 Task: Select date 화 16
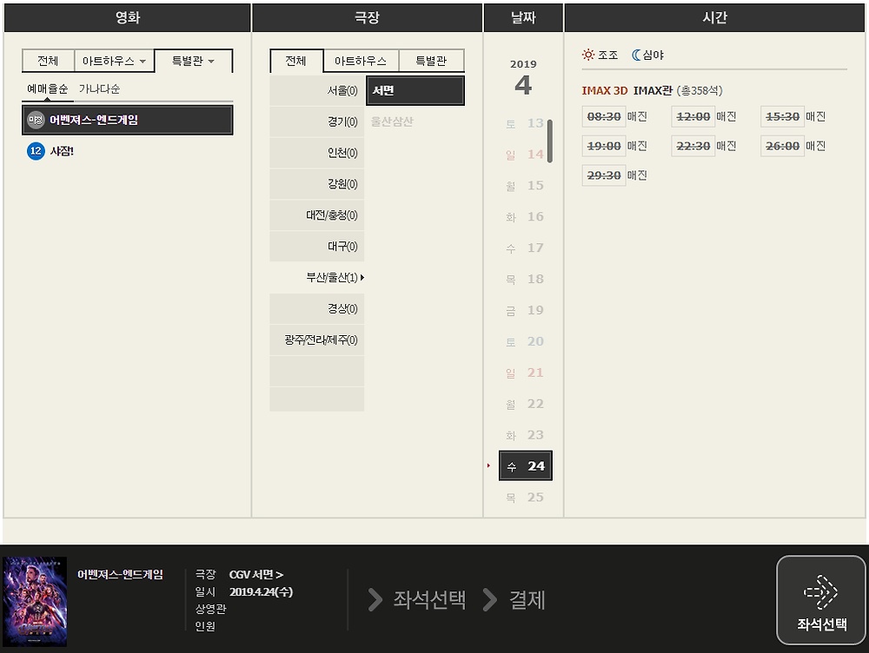pyautogui.click(x=525, y=216)
